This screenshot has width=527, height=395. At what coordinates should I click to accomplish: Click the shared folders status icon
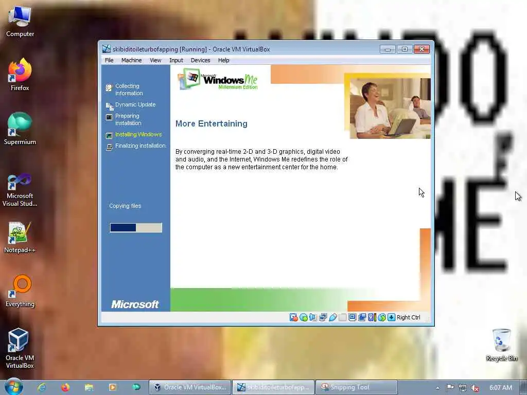pyautogui.click(x=342, y=317)
